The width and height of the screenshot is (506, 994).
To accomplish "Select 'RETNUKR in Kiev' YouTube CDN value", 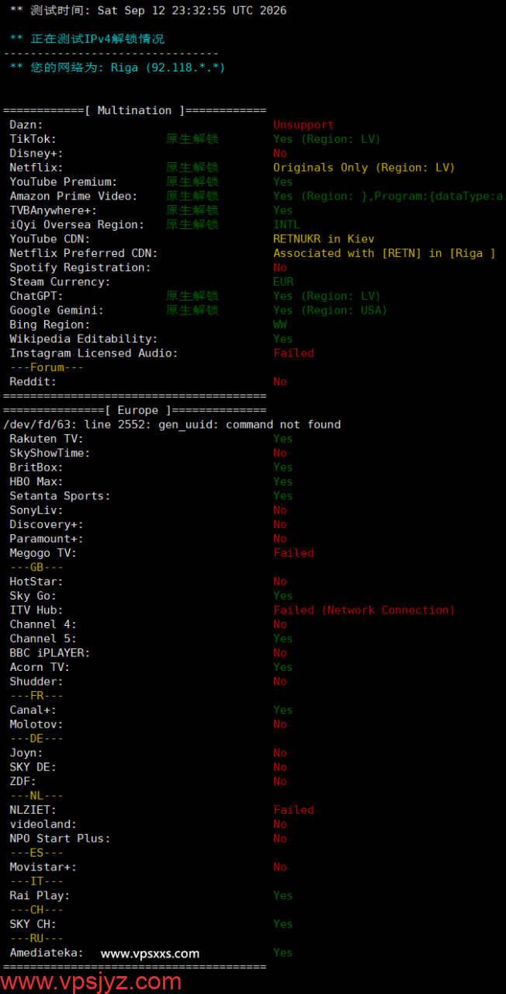I will (324, 239).
